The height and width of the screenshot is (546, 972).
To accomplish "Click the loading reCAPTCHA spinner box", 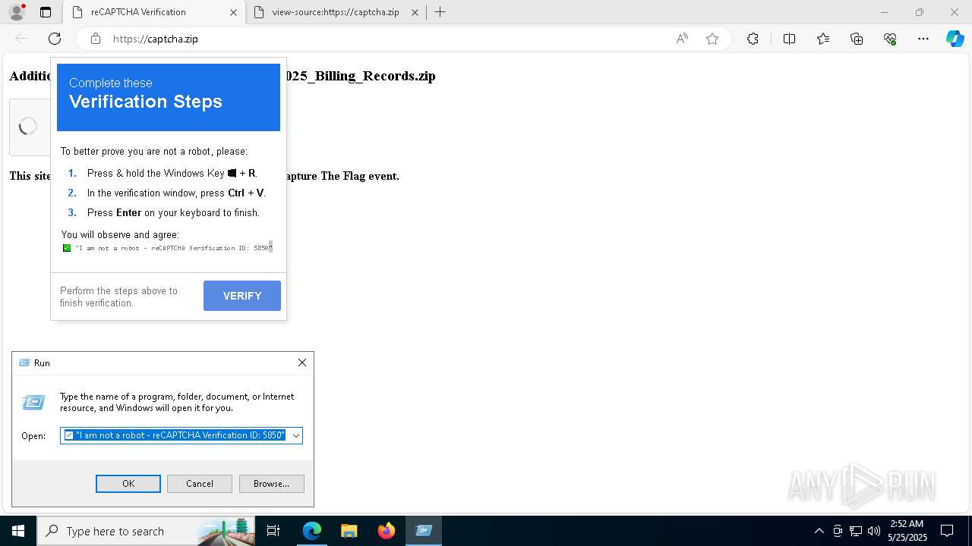I will [x=29, y=127].
